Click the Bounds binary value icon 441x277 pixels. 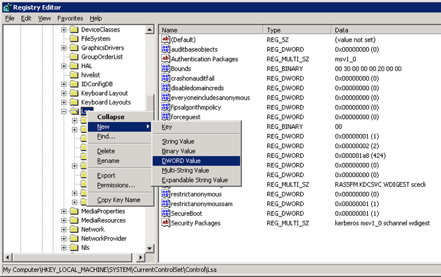point(166,68)
